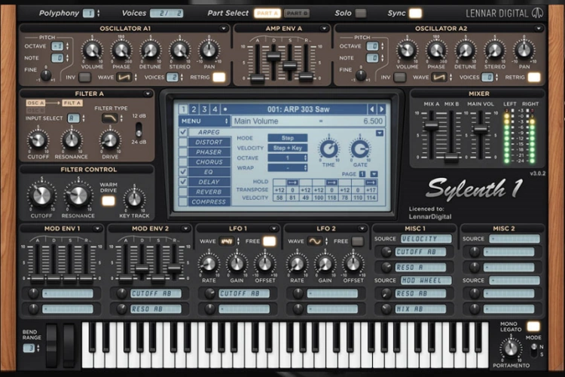Click the Main Vol fader
The width and height of the screenshot is (565, 377).
(481, 128)
